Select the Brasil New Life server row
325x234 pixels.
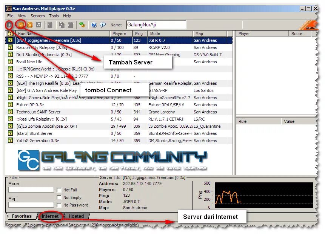coord(119,62)
